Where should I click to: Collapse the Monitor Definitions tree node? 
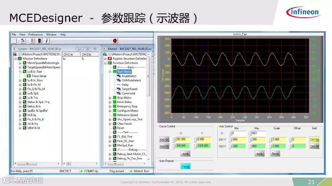[15, 59]
